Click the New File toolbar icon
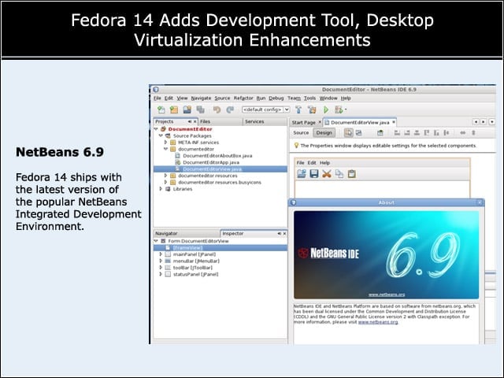The height and width of the screenshot is (378, 504). (x=161, y=109)
